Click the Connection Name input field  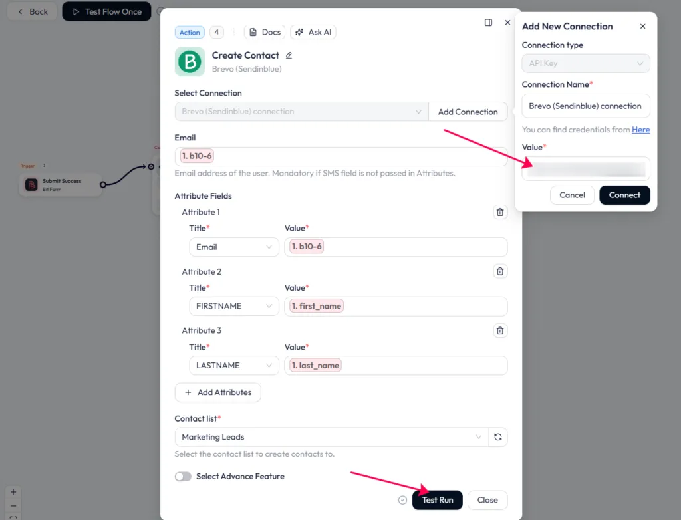point(585,106)
